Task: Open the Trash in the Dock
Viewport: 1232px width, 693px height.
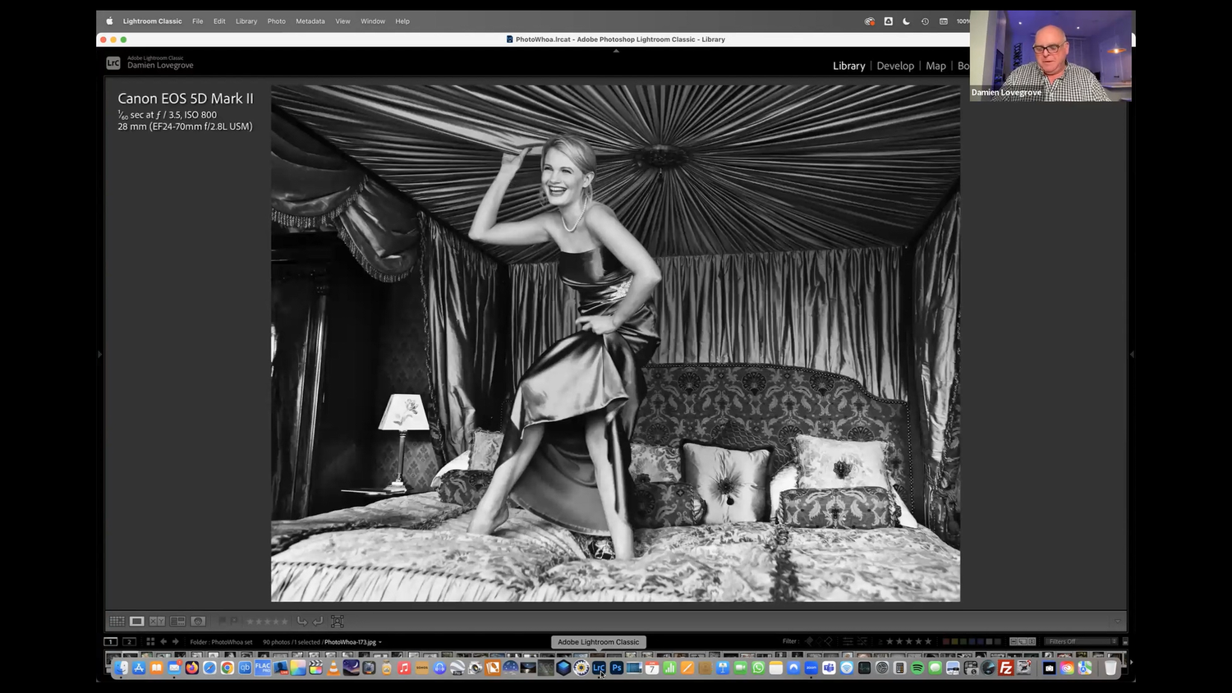Action: coord(1110,668)
